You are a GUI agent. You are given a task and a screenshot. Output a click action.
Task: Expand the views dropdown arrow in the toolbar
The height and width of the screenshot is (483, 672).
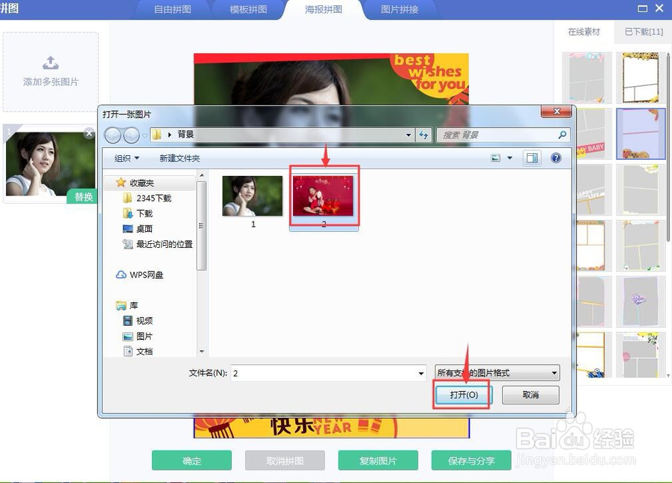click(509, 158)
